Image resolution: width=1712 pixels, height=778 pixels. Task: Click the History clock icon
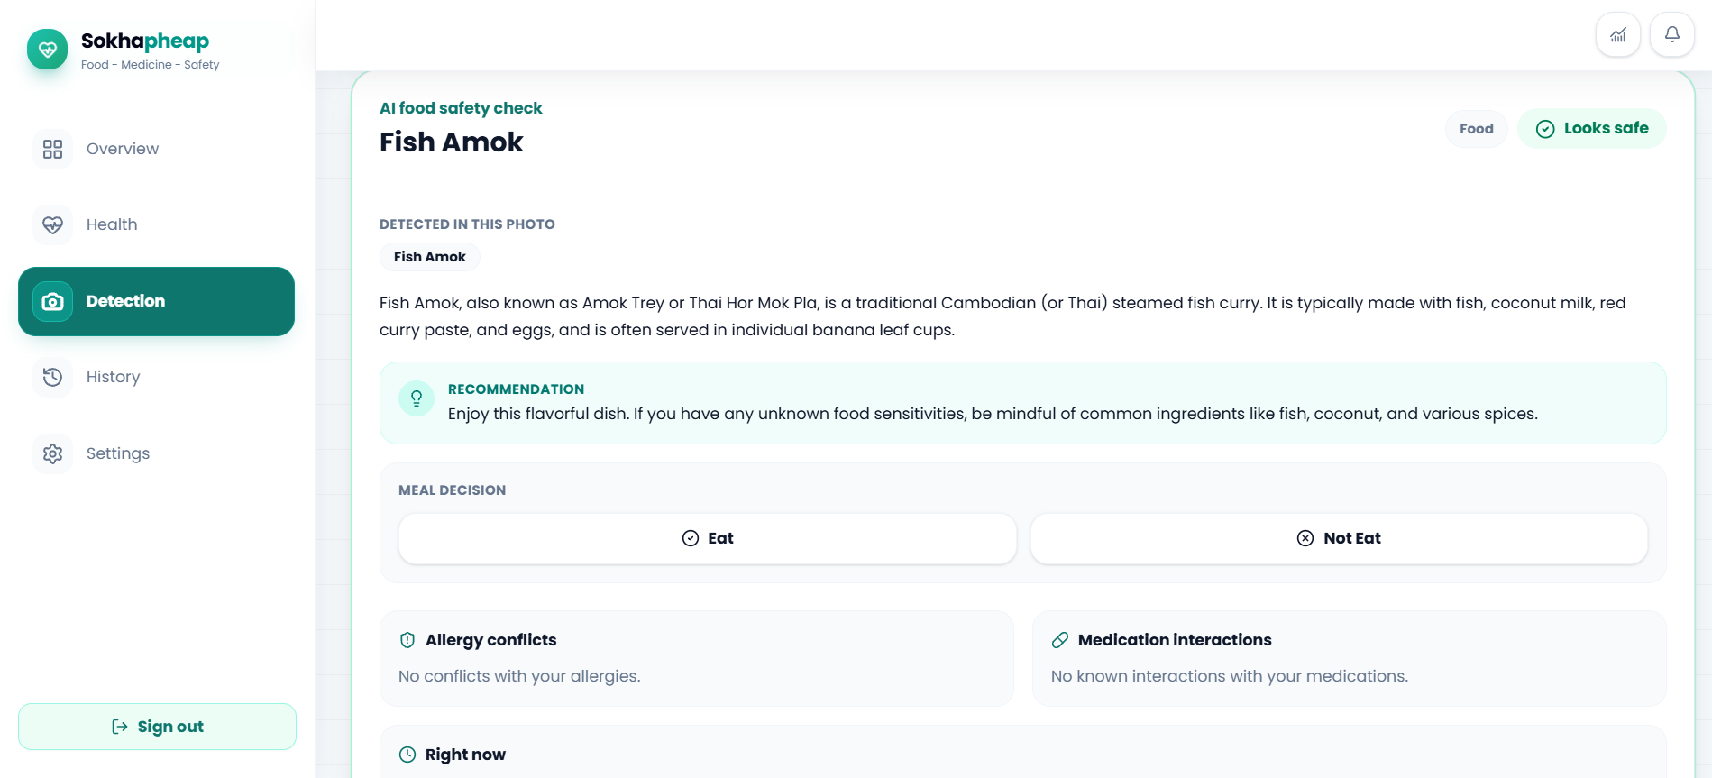[53, 377]
